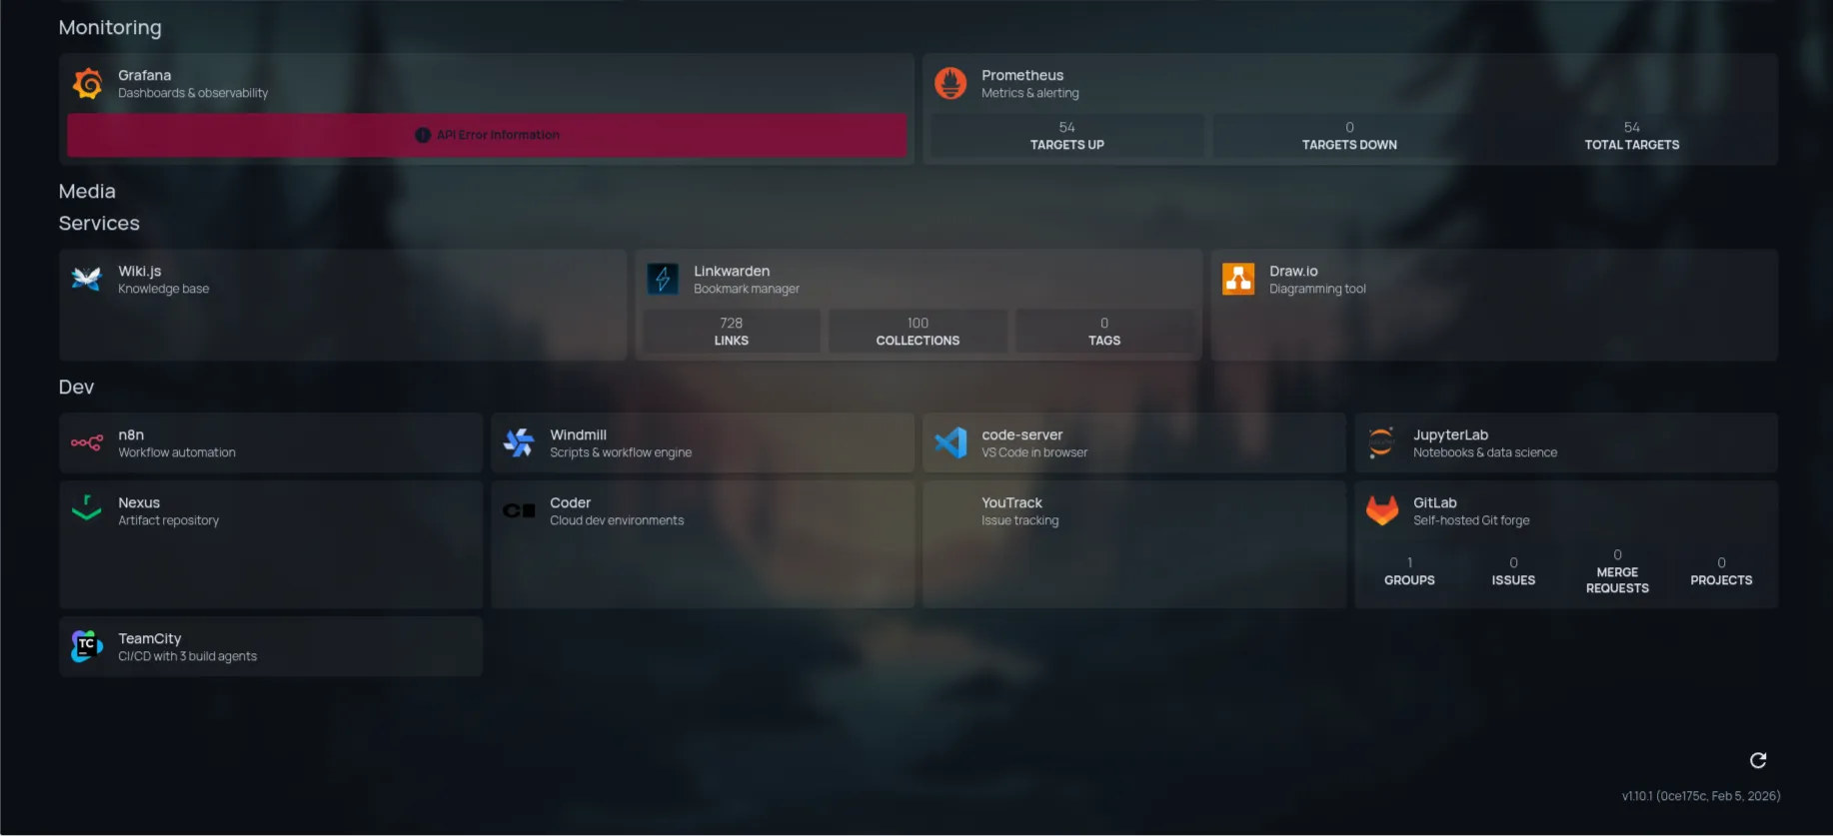Click 'Notebooks & data science' description
Screen dimensions: 1833x836
tap(1485, 452)
